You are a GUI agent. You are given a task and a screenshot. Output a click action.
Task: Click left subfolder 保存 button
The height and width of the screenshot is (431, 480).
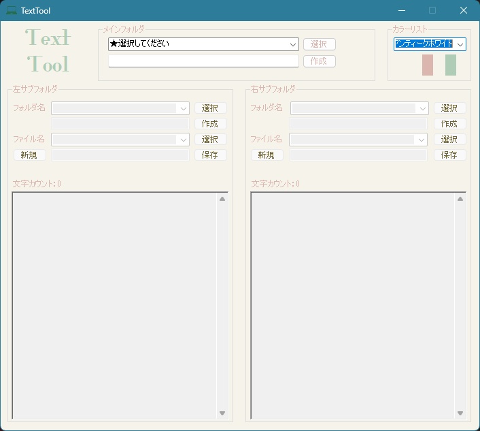[x=211, y=155]
